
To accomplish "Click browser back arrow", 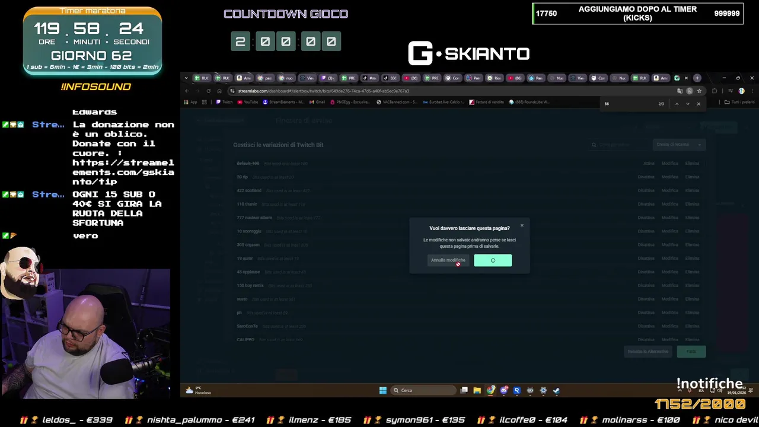I will point(187,91).
